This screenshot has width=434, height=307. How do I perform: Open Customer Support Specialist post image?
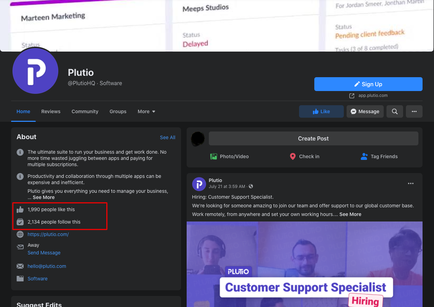click(x=305, y=264)
